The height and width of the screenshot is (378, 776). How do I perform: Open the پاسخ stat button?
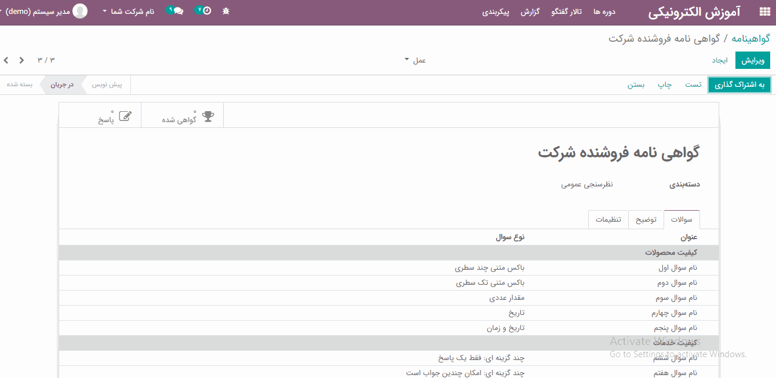coord(100,116)
